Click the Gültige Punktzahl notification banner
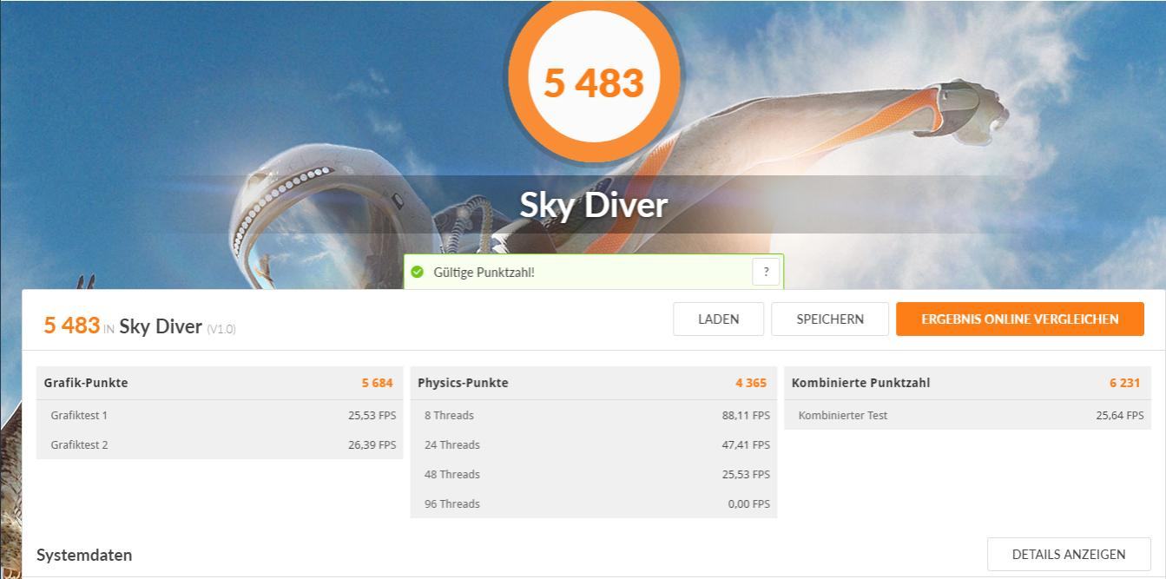This screenshot has height=579, width=1166. pos(594,272)
